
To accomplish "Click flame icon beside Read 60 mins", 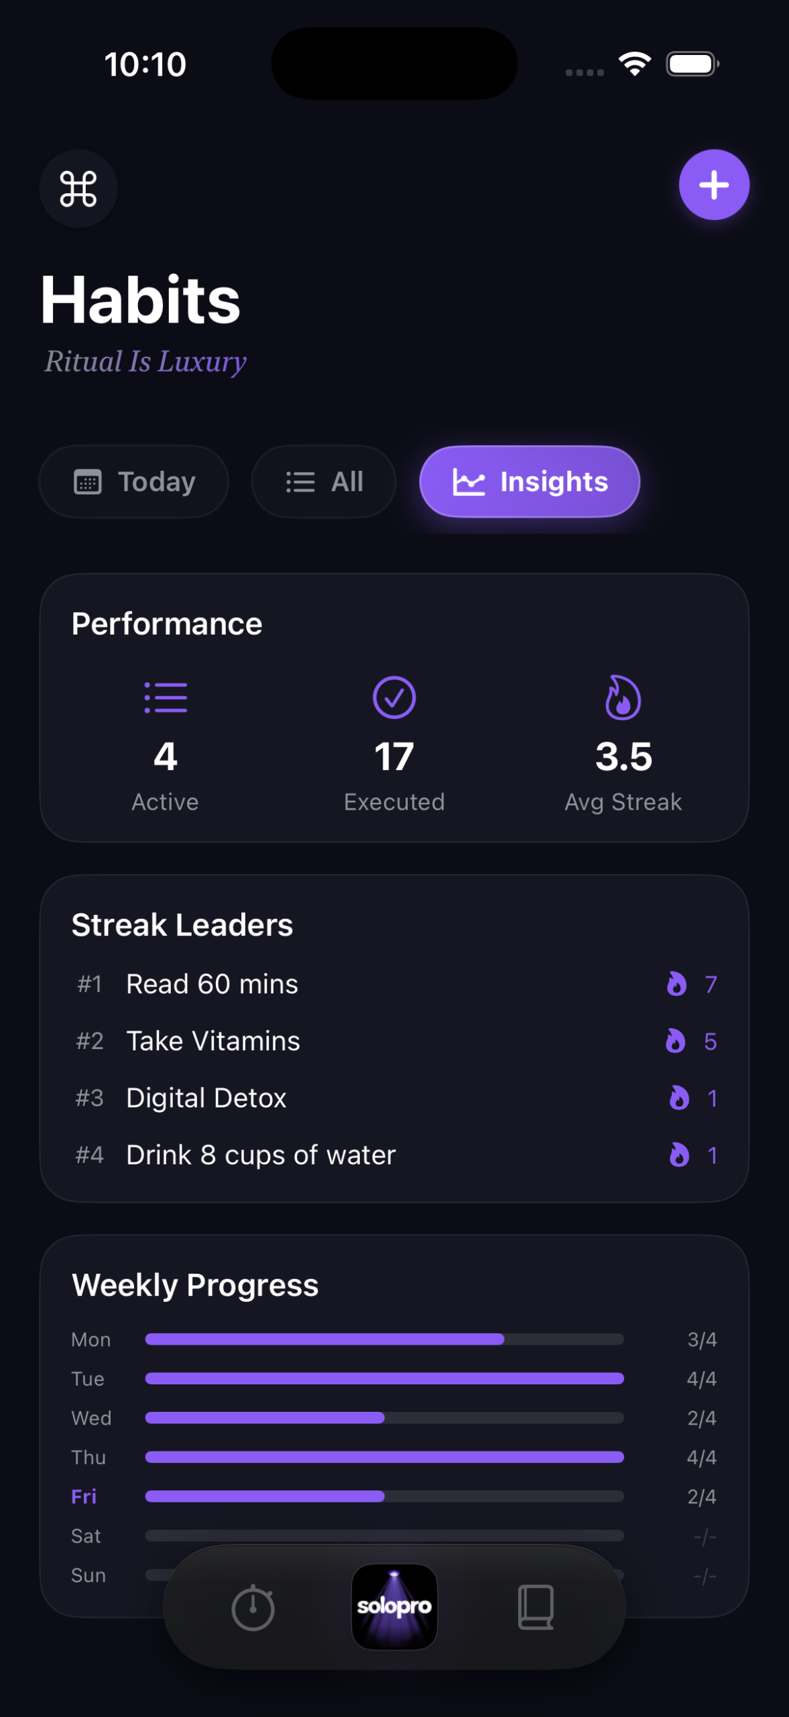I will pos(676,984).
